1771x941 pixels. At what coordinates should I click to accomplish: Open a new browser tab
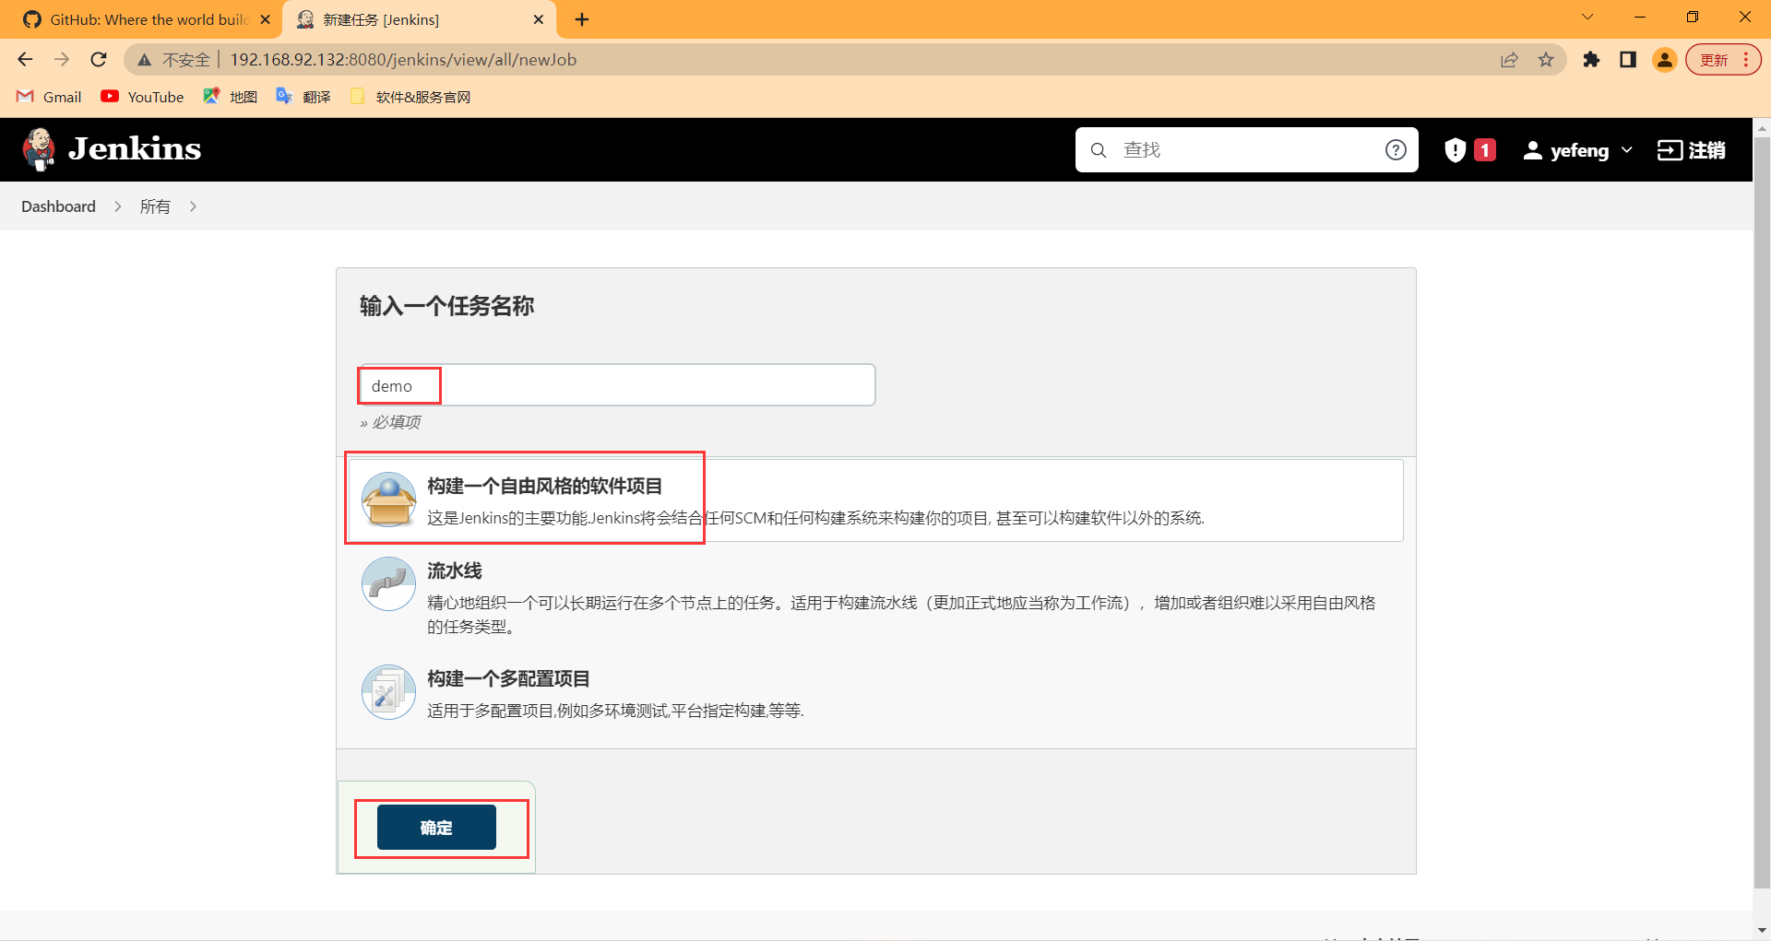pos(582,19)
